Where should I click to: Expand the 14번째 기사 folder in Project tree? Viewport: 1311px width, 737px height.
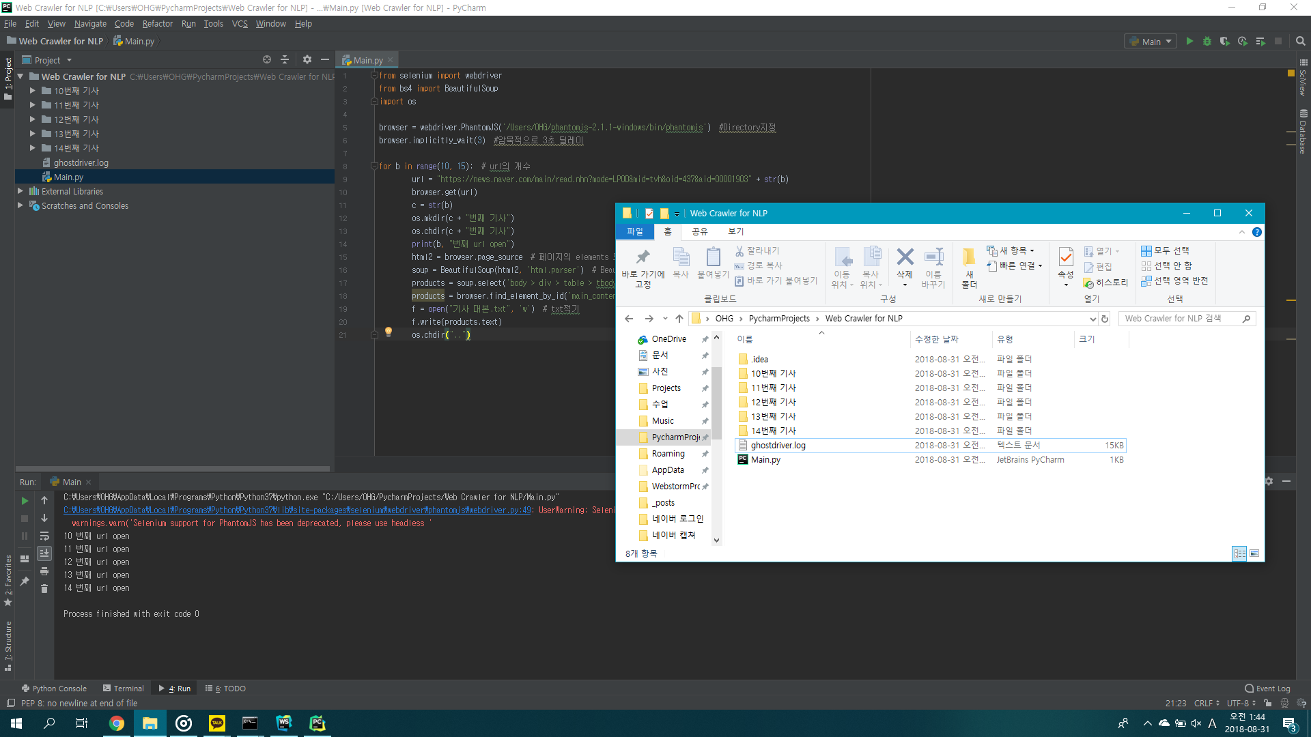(32, 148)
